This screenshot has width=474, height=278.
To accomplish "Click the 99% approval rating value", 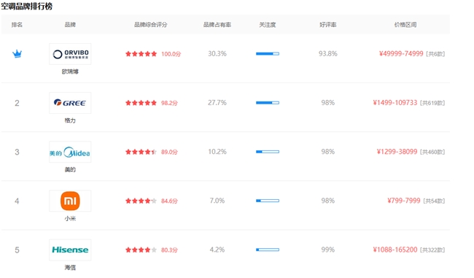I will pyautogui.click(x=328, y=250).
